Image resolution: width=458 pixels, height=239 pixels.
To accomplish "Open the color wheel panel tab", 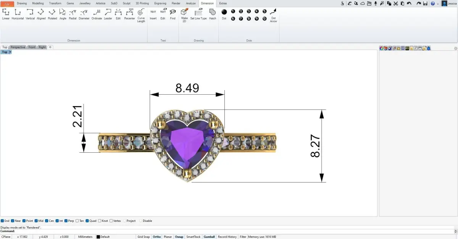I will click(381, 48).
